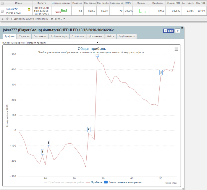Click the trash delete icon in toolbar
Viewport: 207px width, 190px height.
tap(2, 19)
